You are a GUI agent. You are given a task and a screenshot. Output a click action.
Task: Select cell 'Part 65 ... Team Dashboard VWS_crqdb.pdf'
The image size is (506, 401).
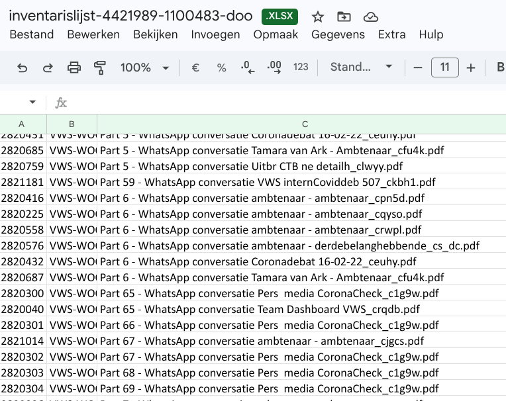click(301, 309)
